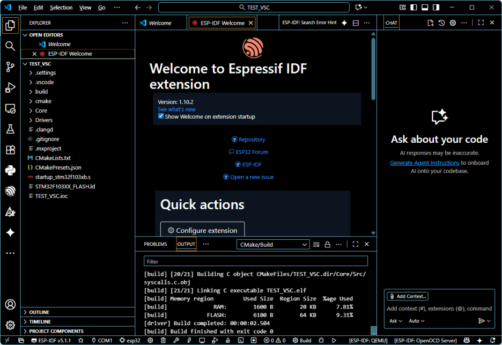Click the build, flash and monitor flame icon
The image size is (502, 345).
click(228, 341)
